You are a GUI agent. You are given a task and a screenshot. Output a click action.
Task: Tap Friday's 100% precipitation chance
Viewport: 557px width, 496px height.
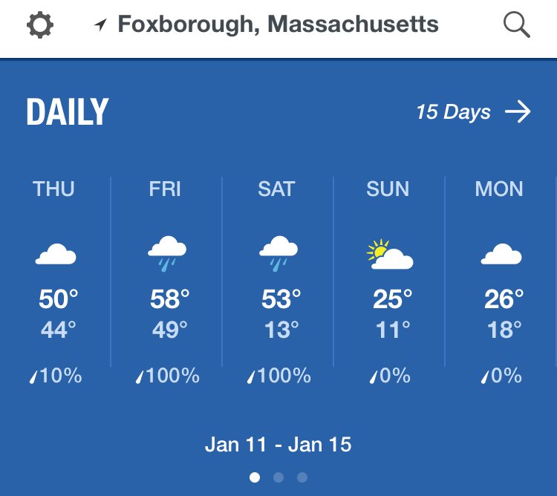[167, 376]
